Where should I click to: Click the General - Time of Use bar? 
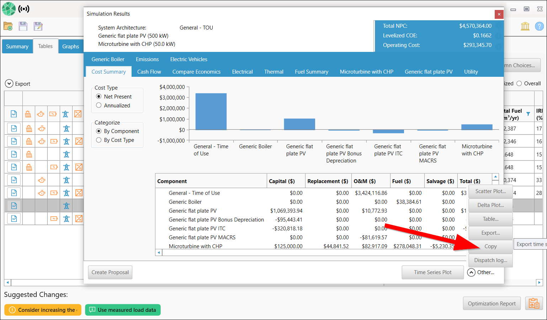tap(211, 111)
